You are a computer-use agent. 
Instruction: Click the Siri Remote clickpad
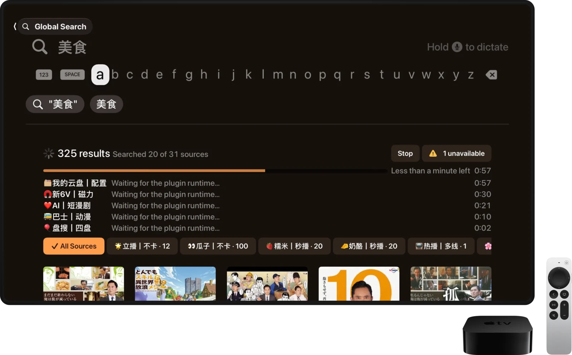tap(559, 277)
